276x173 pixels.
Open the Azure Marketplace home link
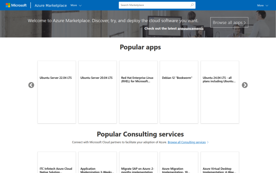click(51, 6)
